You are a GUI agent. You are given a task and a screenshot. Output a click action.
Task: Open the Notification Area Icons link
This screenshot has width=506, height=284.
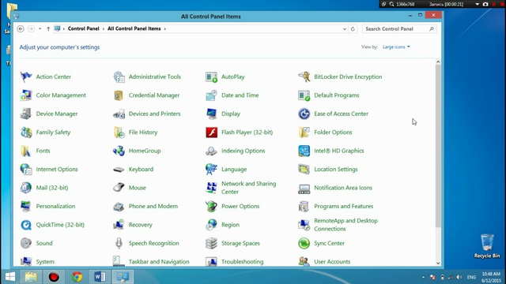coord(342,188)
